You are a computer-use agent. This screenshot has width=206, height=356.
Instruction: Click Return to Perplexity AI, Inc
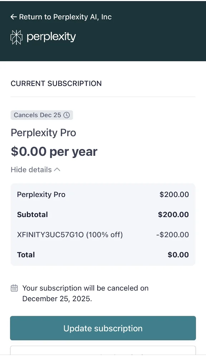(x=61, y=17)
